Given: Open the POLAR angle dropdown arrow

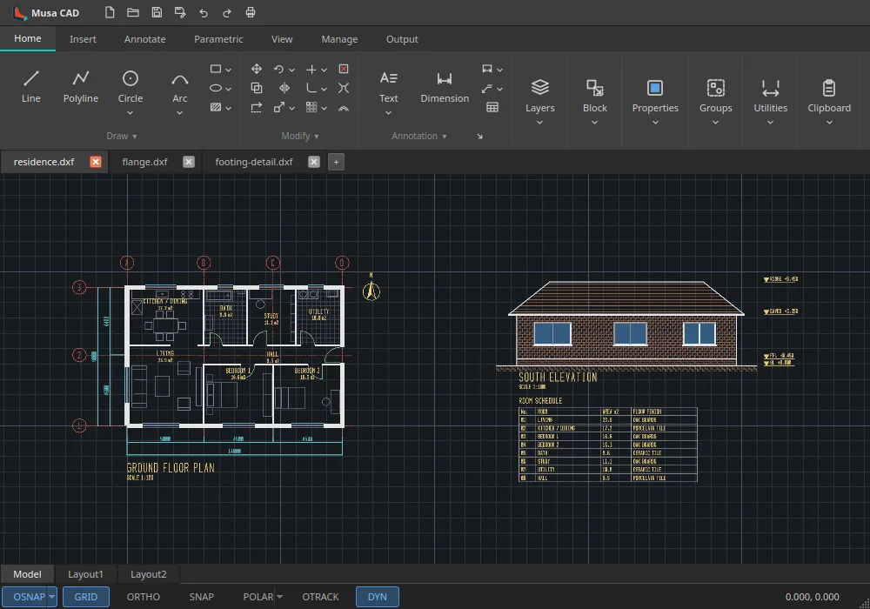Looking at the screenshot, I should point(279,597).
